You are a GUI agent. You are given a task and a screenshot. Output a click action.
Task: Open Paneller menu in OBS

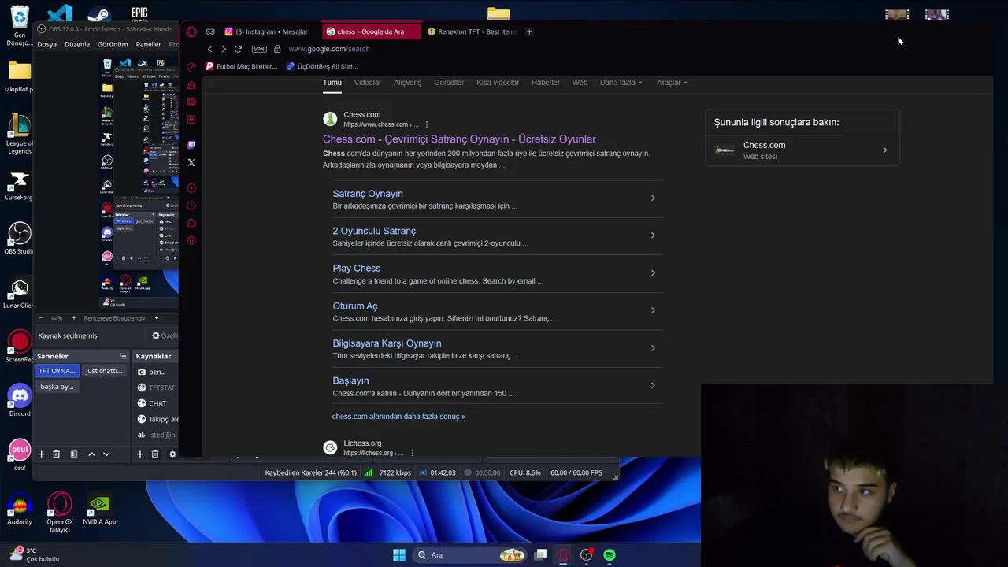(x=148, y=44)
